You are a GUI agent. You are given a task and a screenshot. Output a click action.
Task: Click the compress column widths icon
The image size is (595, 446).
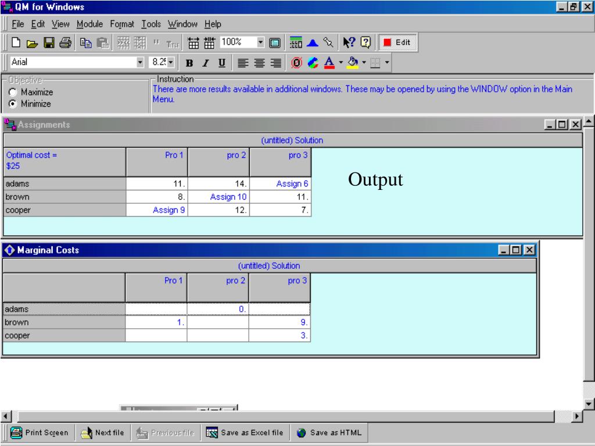click(209, 43)
